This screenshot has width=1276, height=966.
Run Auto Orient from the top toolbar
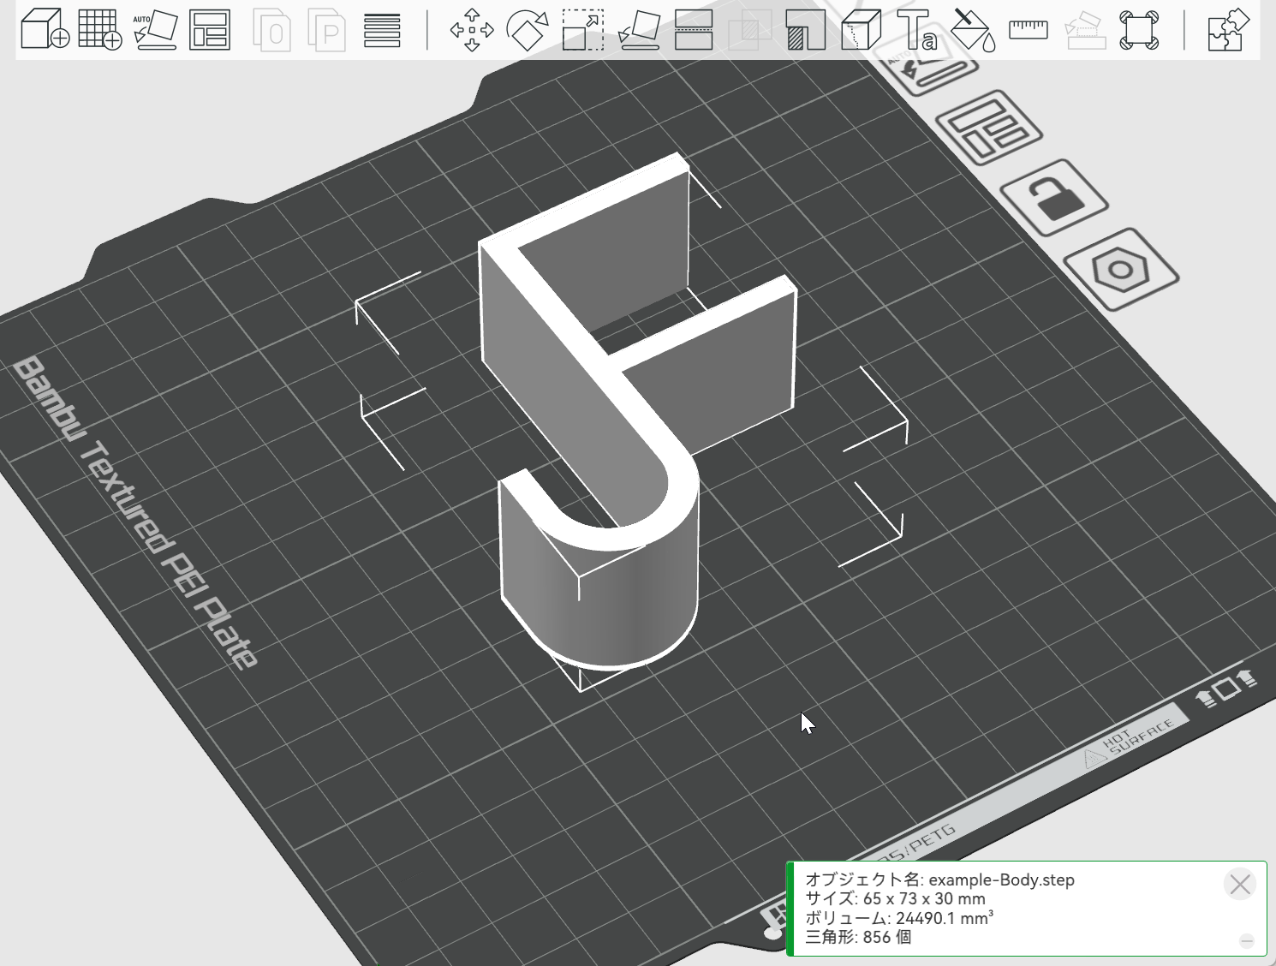click(155, 30)
